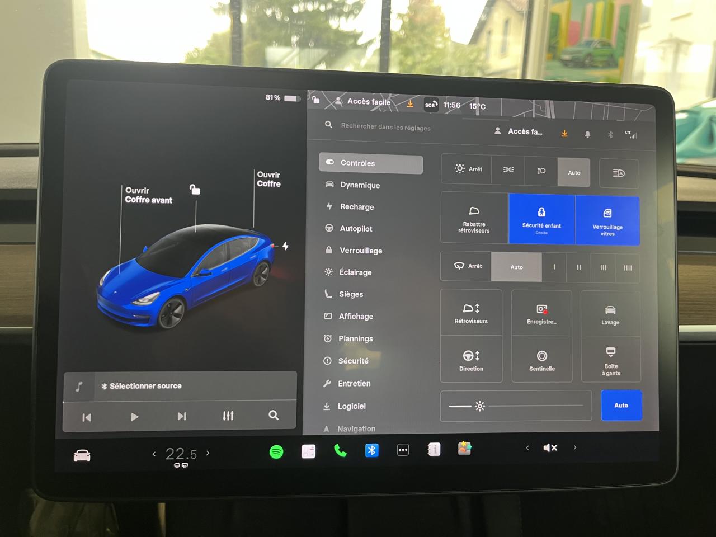Toggle Sécurité enfant lock
The width and height of the screenshot is (716, 537).
point(541,219)
